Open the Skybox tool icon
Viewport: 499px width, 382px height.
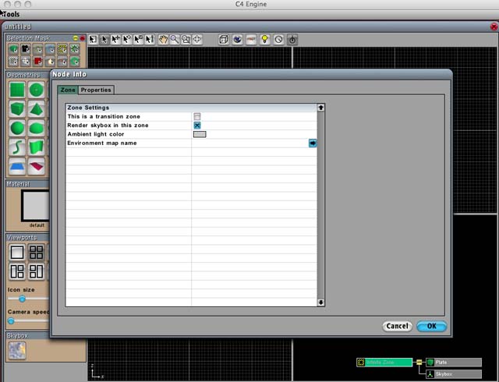tap(17, 351)
